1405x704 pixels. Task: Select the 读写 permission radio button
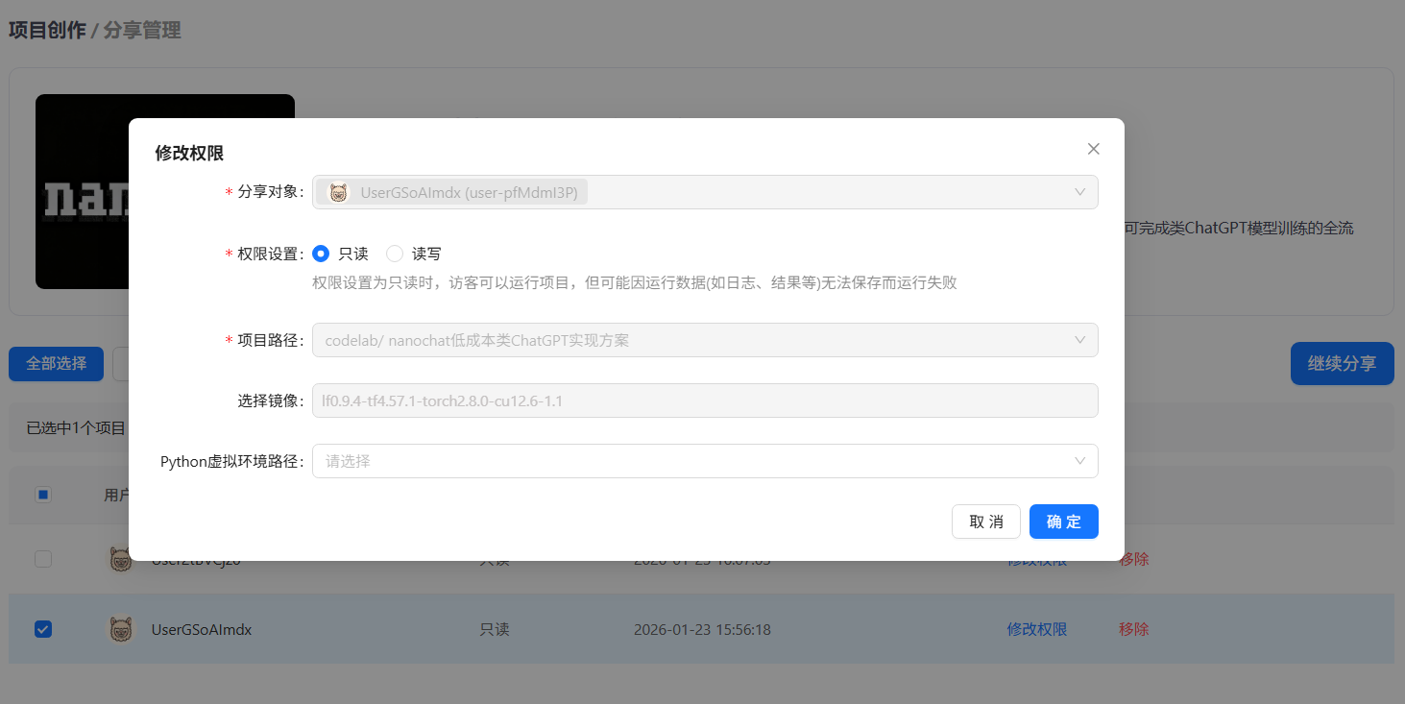pos(395,254)
